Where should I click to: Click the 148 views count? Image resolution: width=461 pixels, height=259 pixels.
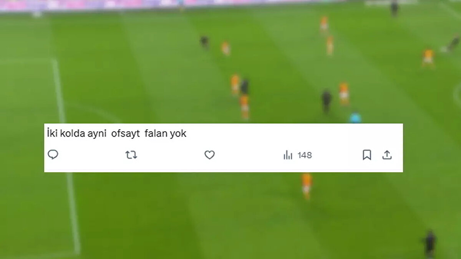click(x=305, y=155)
